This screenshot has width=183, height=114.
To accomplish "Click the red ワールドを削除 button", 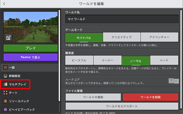I will [x=151, y=97].
